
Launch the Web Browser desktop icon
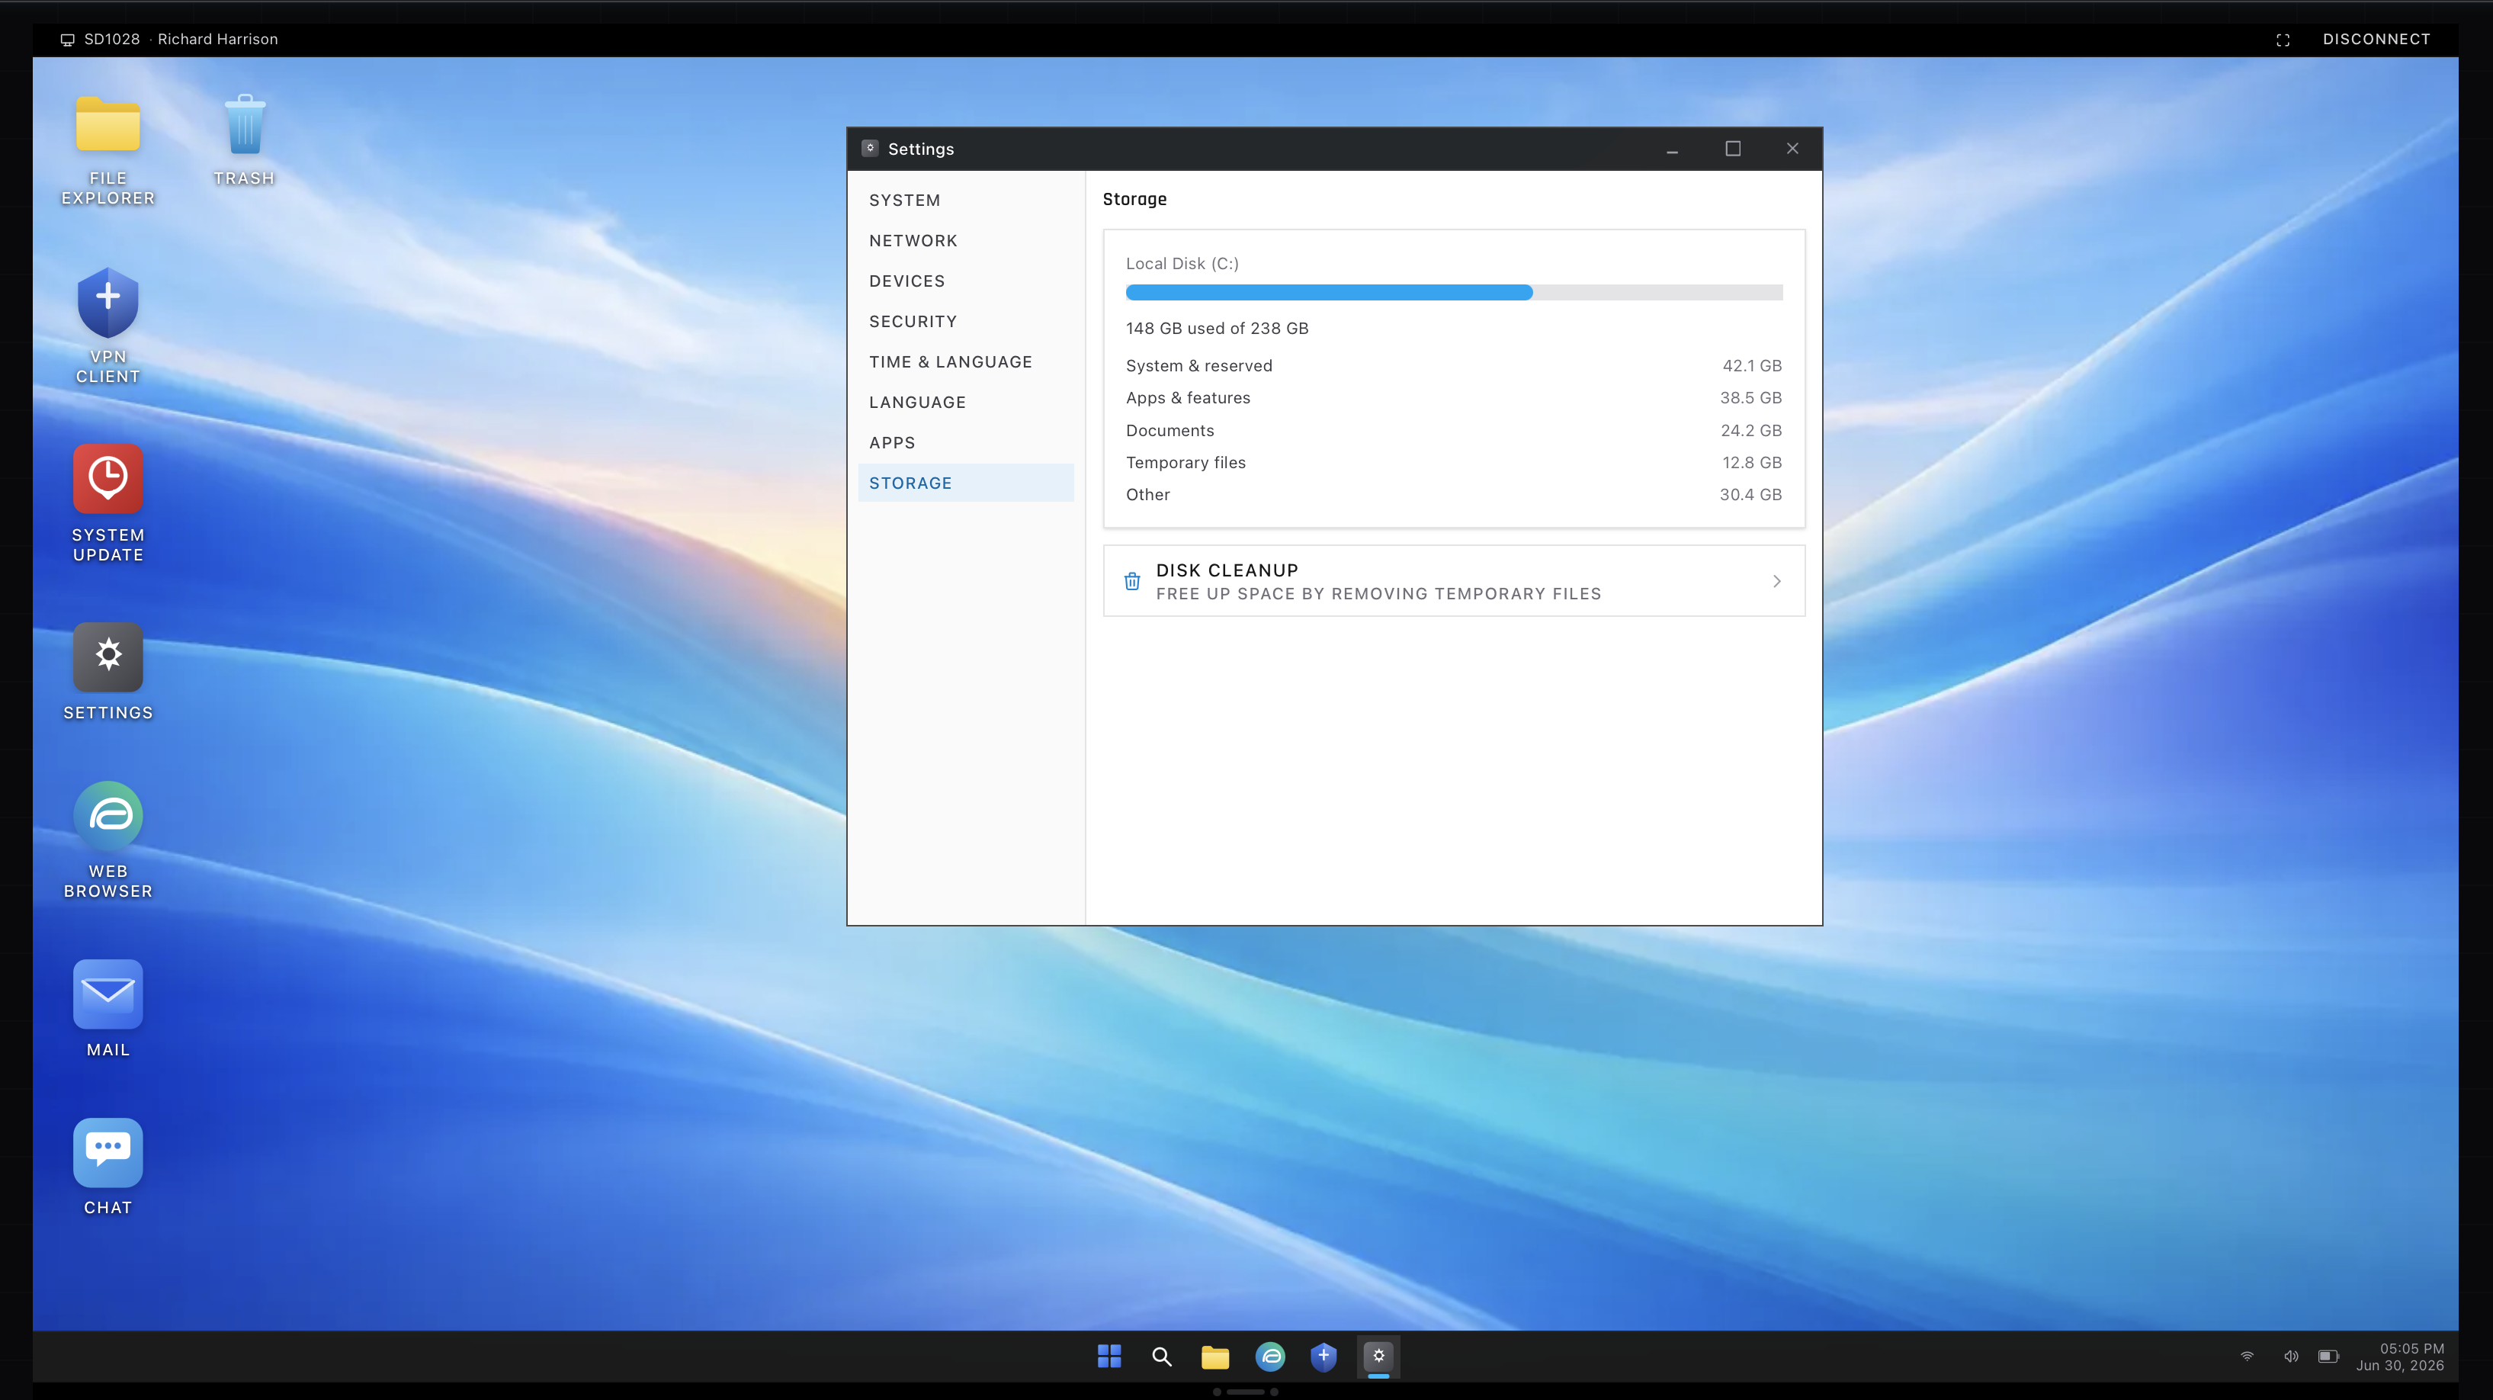[107, 840]
